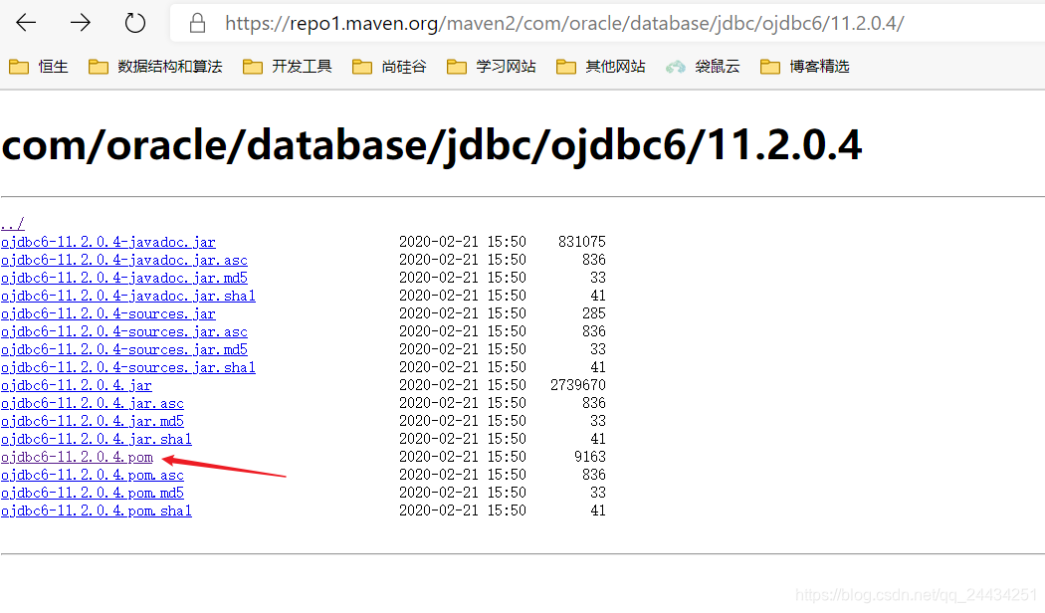Reload the page with refresh icon
The image size is (1045, 613).
pos(135,23)
